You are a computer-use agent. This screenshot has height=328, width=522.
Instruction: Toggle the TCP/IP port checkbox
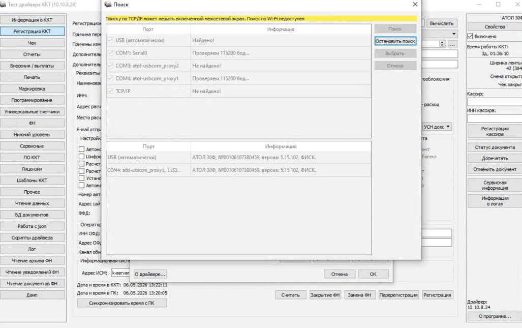click(110, 91)
